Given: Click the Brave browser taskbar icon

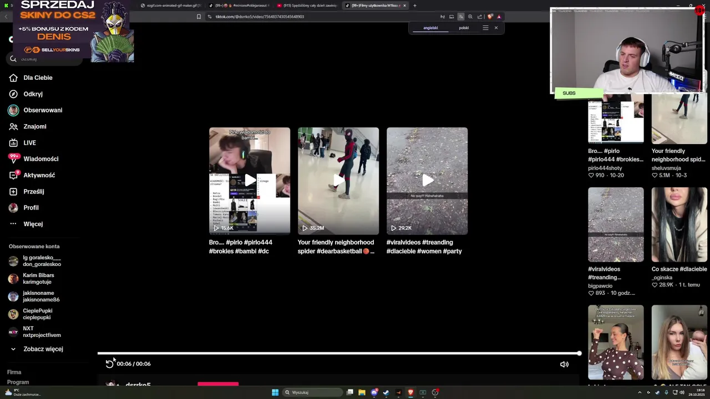Looking at the screenshot, I should [x=410, y=392].
